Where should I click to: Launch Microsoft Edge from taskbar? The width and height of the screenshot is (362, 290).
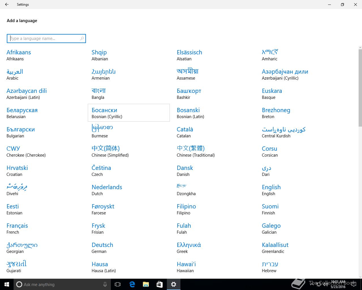[x=132, y=284]
